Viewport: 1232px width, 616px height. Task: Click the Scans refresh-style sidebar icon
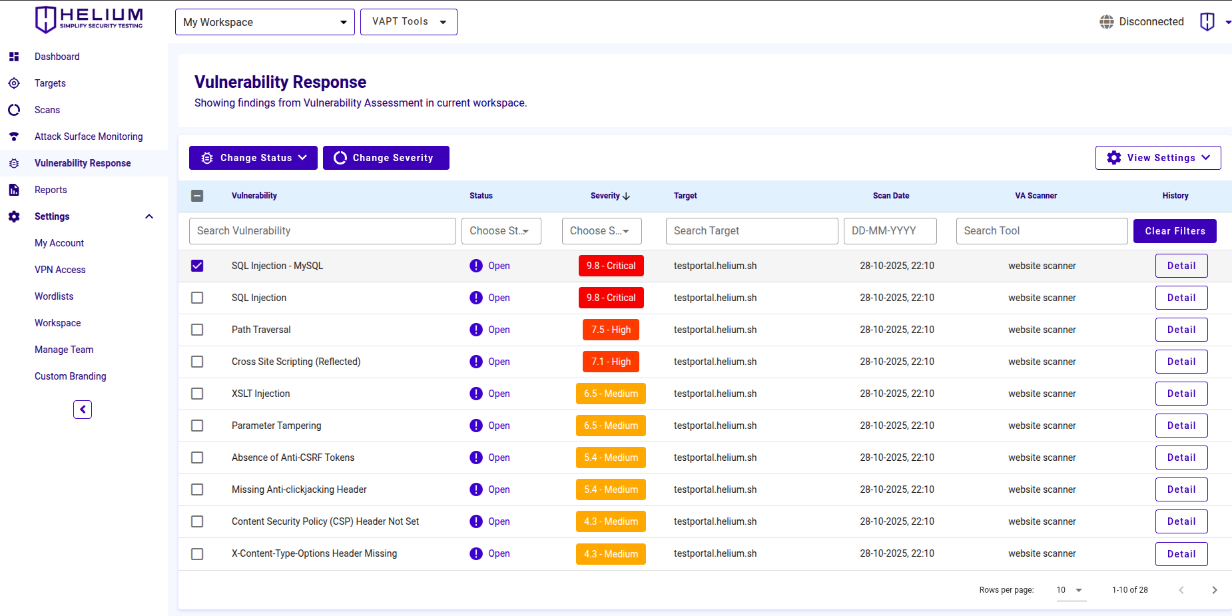14,110
